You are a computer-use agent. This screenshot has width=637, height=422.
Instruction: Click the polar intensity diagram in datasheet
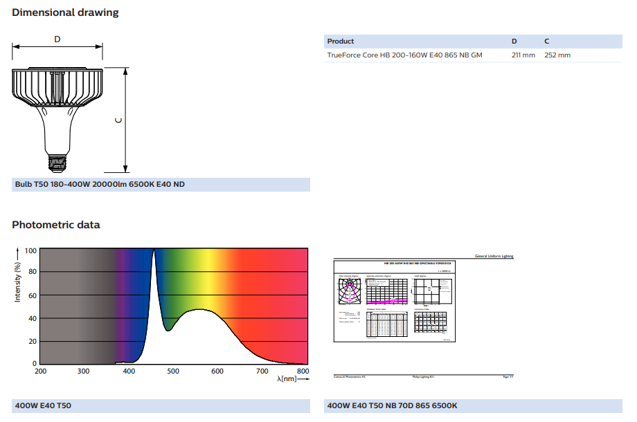point(350,291)
